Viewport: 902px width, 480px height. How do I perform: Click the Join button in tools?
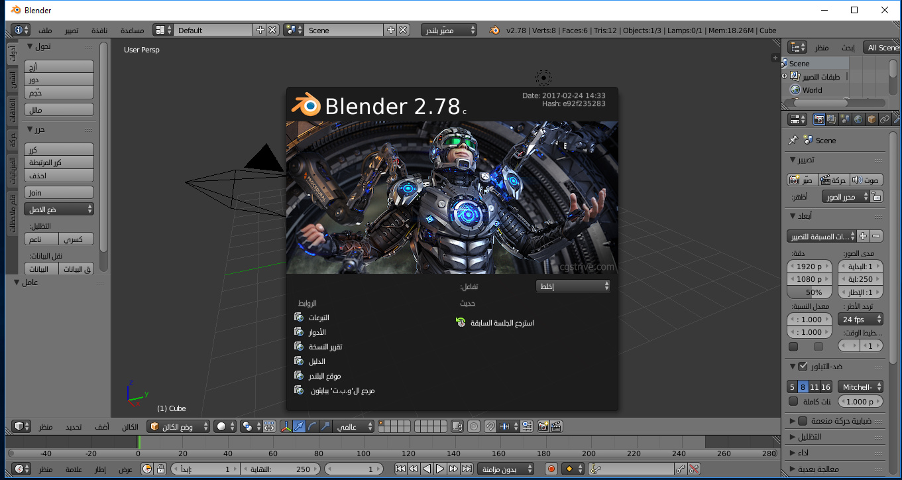(x=59, y=192)
